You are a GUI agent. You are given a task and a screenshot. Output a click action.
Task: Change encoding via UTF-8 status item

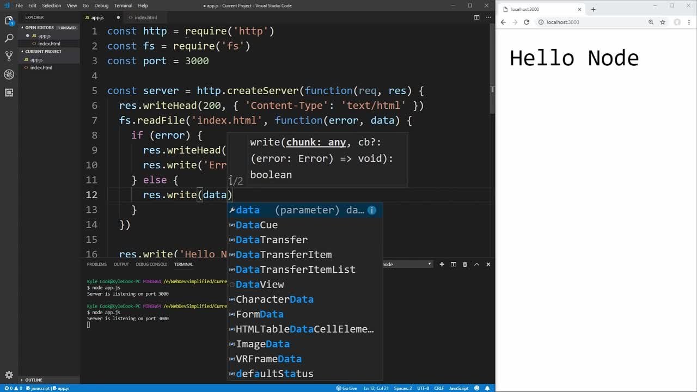(423, 388)
